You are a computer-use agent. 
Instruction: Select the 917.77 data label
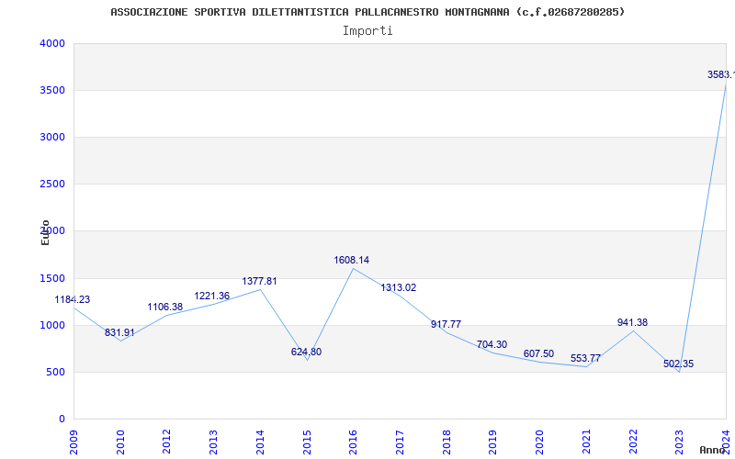point(446,324)
